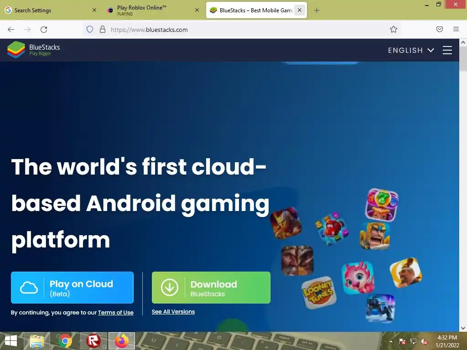Image resolution: width=467 pixels, height=350 pixels.
Task: Click the red car racing game icon
Action: pyautogui.click(x=332, y=229)
